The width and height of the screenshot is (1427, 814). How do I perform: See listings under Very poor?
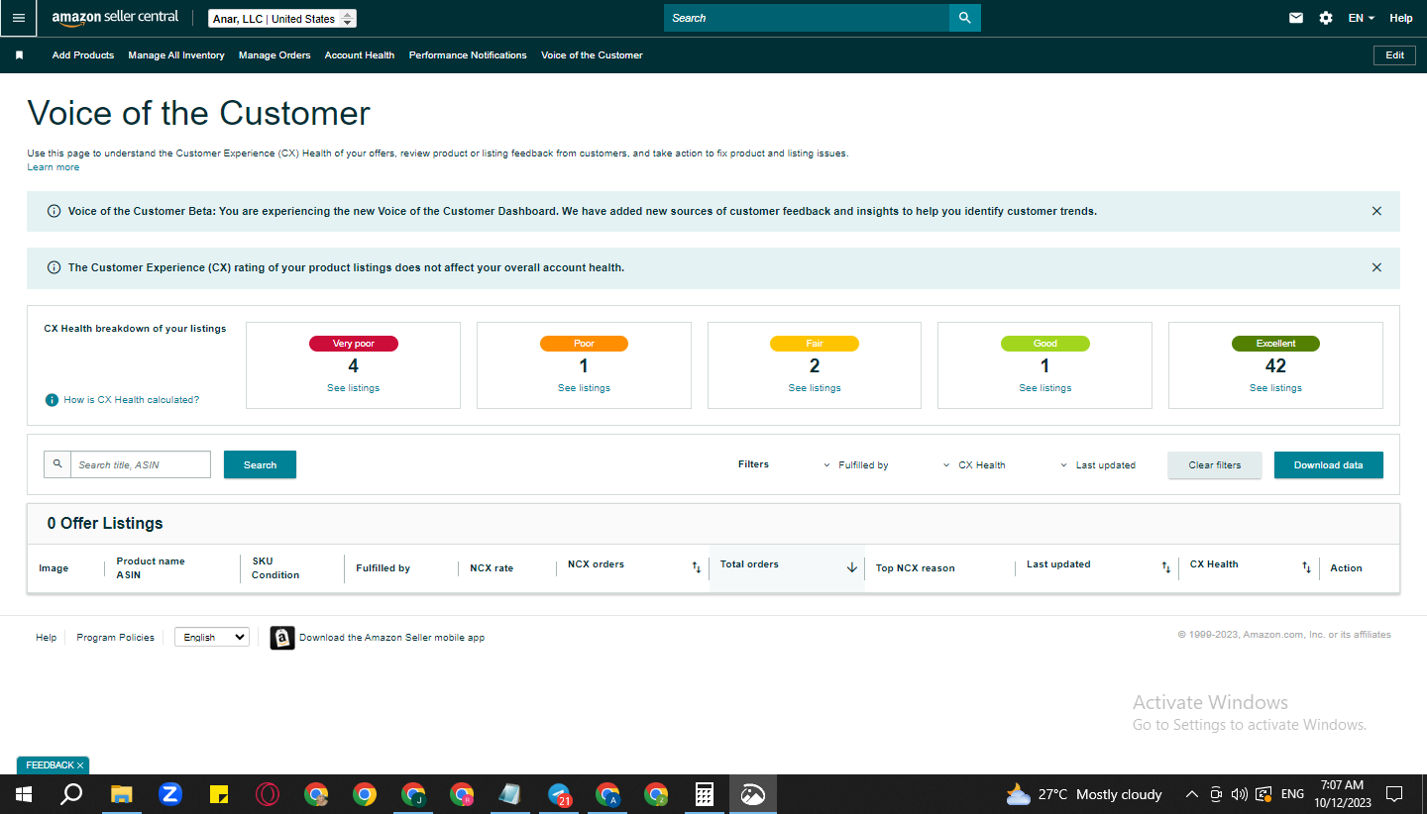coord(353,388)
